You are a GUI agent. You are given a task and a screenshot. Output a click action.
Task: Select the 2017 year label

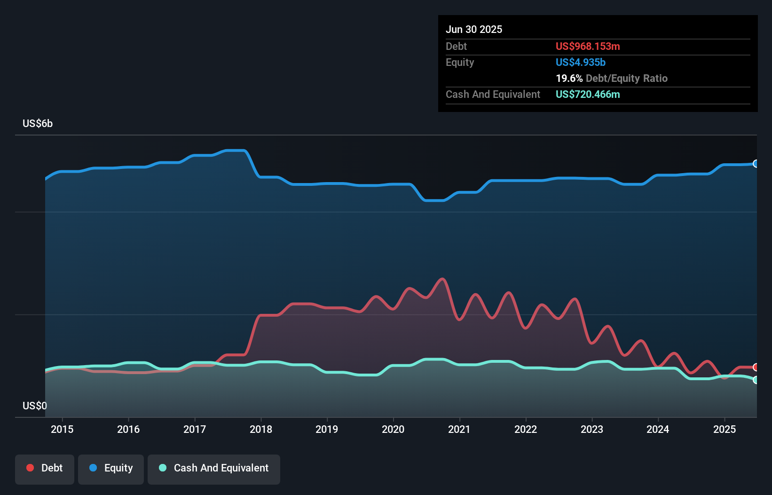point(195,429)
